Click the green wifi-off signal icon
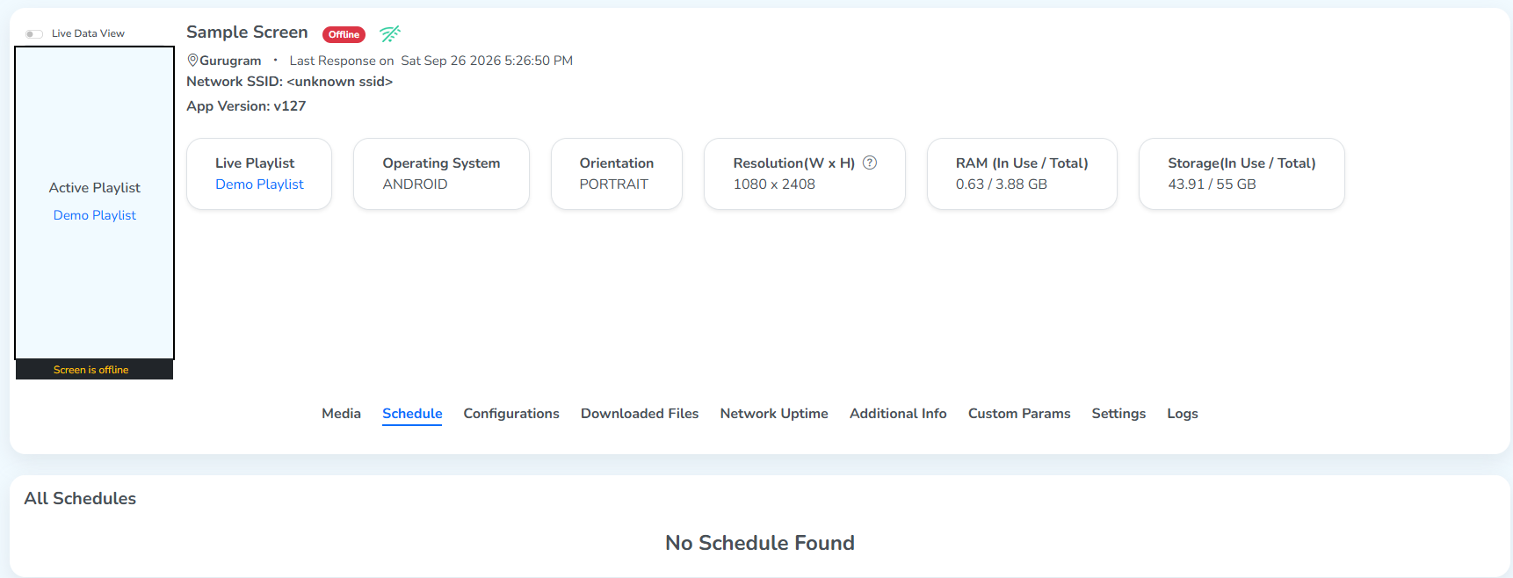Image resolution: width=1513 pixels, height=578 pixels. coord(390,33)
